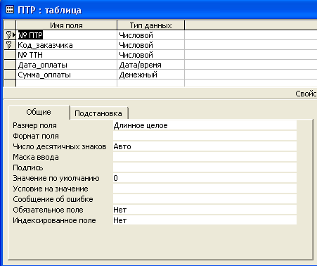317x266 pixels.
Task: Select the field name Сумма_оплаты
Action: 66,75
